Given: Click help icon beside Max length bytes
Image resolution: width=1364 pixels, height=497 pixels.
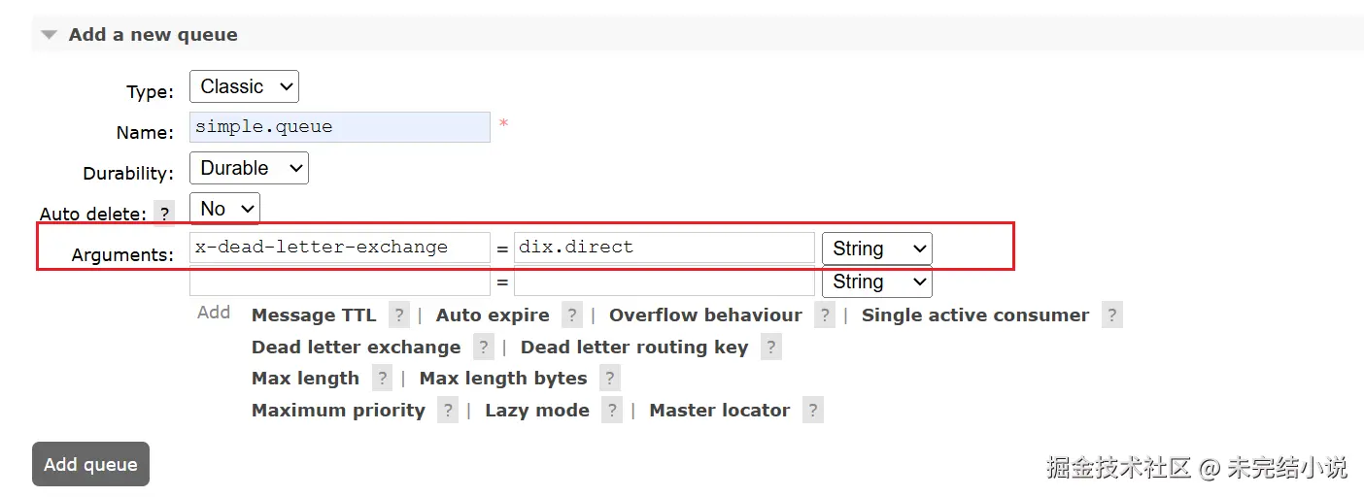Looking at the screenshot, I should coord(609,379).
